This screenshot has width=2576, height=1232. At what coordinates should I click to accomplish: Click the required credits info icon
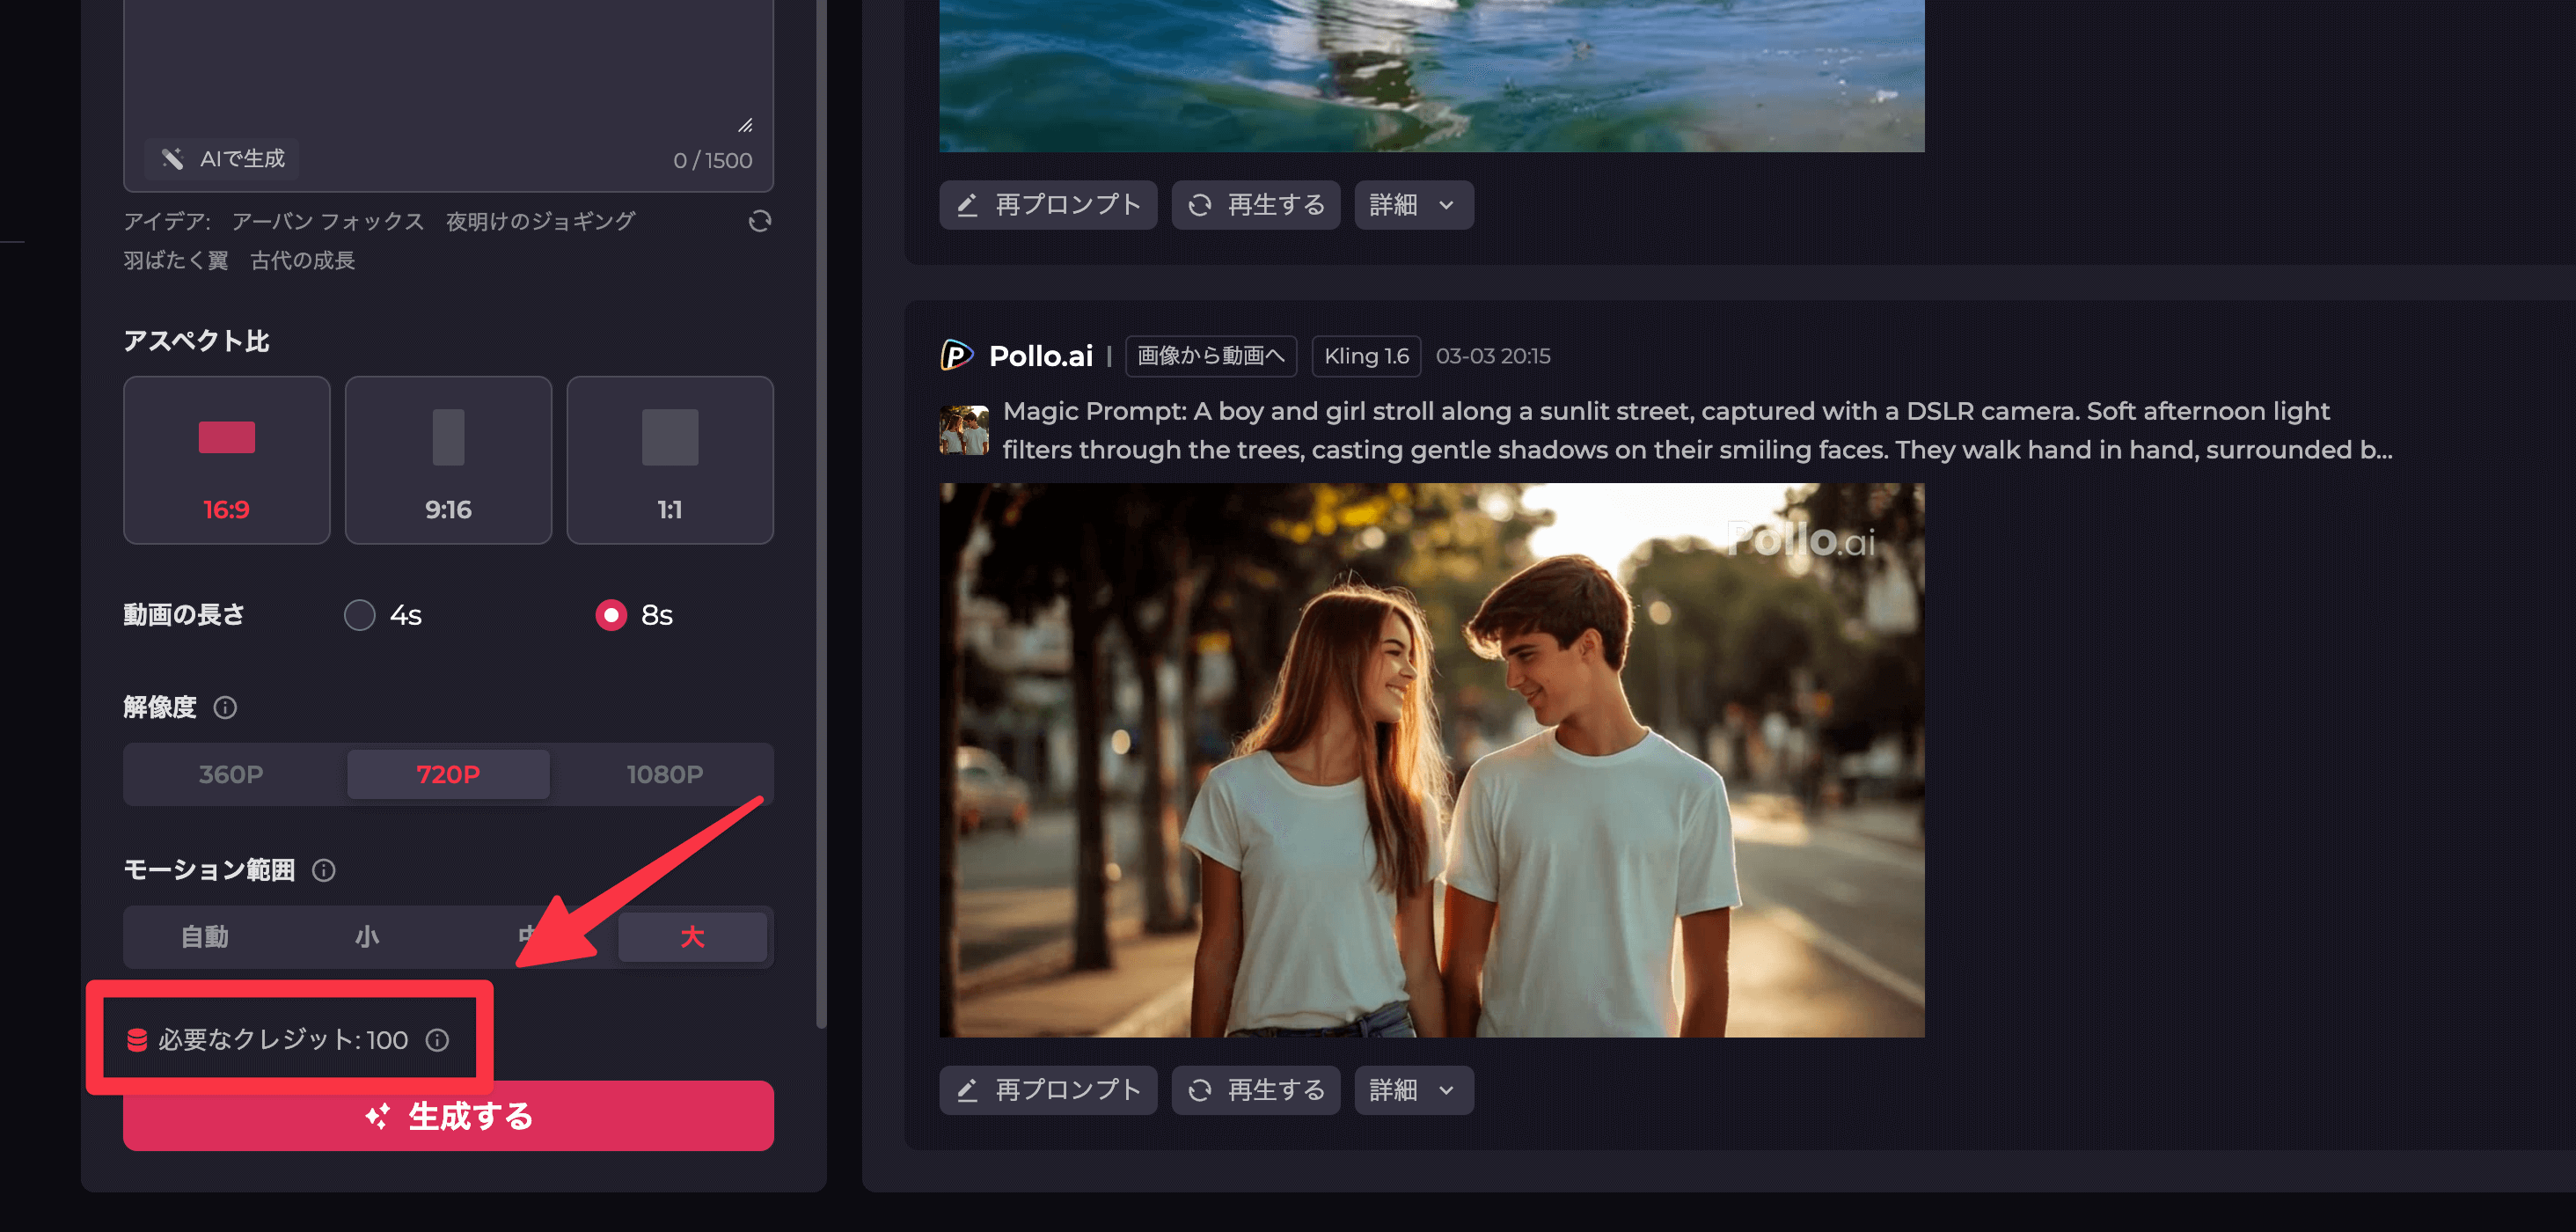point(437,1040)
